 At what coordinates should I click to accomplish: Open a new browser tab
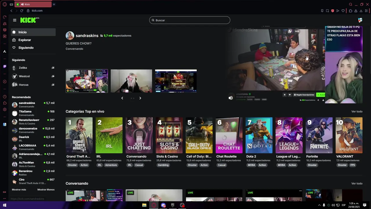pos(54,4)
